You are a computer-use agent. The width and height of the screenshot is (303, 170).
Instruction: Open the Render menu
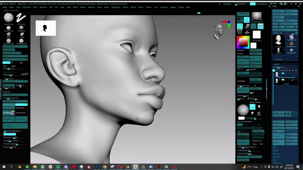(126, 7)
